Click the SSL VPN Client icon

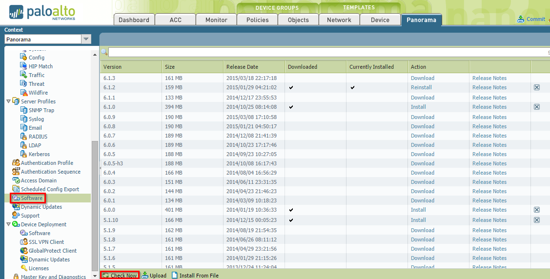23,242
